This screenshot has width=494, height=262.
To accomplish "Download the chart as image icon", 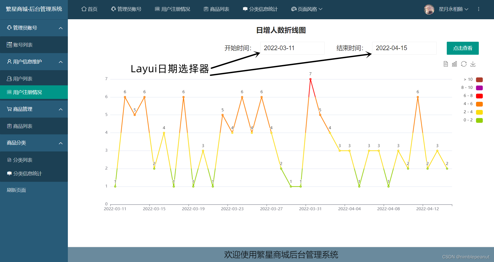I will (x=473, y=64).
